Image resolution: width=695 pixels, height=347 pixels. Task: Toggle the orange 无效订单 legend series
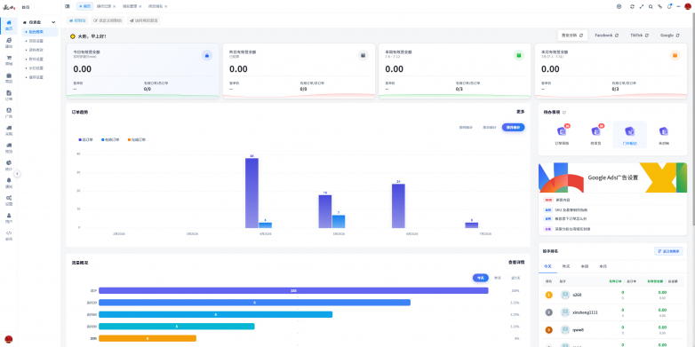[x=137, y=140]
